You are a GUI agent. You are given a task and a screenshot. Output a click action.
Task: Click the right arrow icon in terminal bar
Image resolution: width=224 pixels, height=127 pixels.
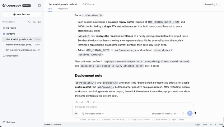click(211, 125)
